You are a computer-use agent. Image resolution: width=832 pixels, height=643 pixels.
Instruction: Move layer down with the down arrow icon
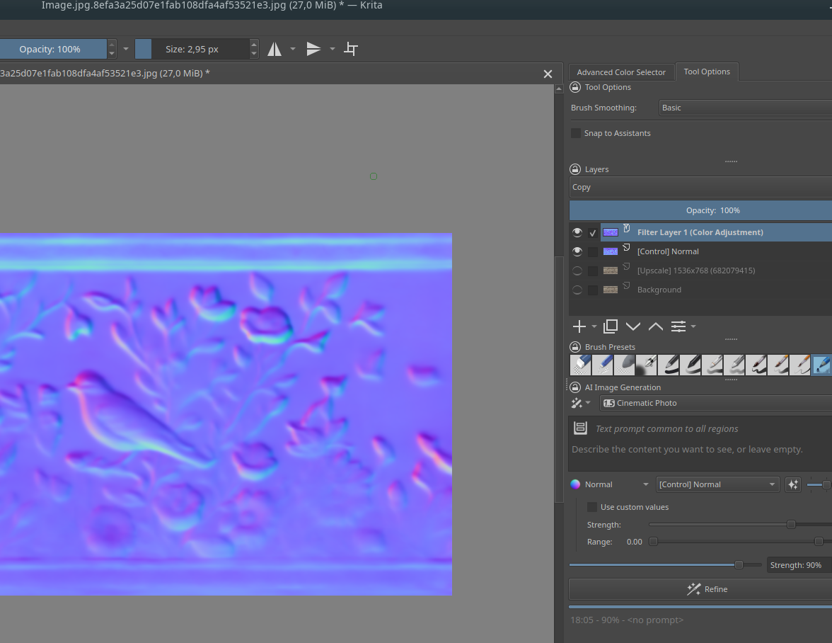[x=633, y=326]
